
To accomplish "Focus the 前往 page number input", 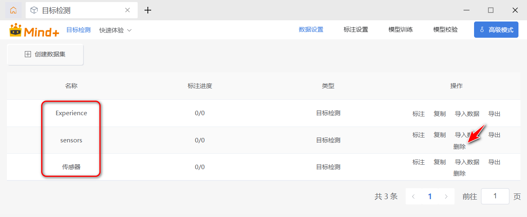I will click(x=495, y=196).
